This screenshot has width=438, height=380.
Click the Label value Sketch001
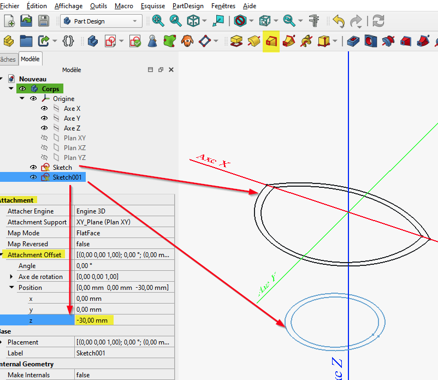[125, 353]
